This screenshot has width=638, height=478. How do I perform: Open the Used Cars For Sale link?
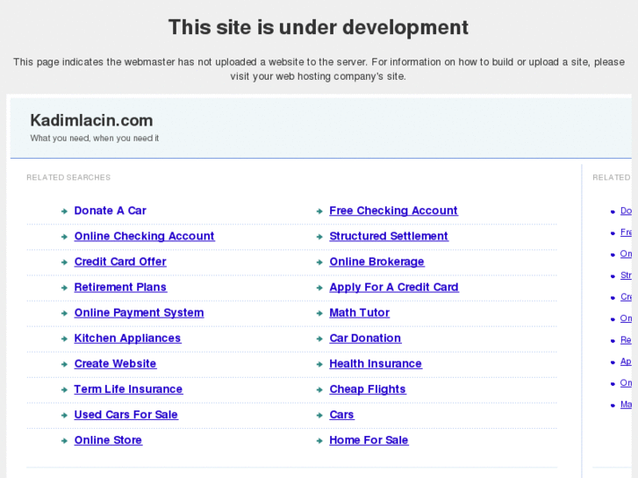click(125, 414)
